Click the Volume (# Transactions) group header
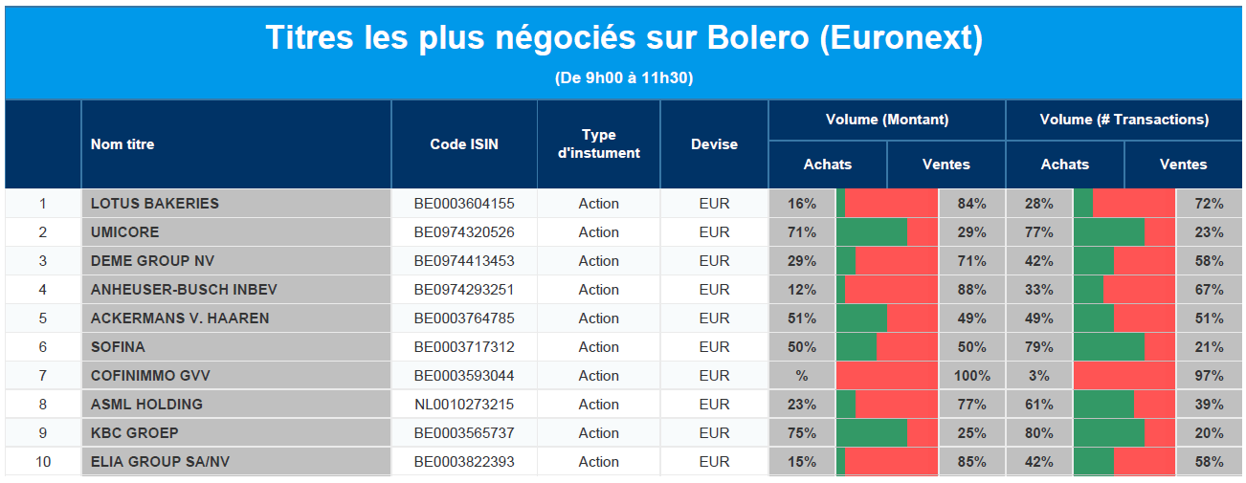1246x483 pixels. coord(1124,121)
